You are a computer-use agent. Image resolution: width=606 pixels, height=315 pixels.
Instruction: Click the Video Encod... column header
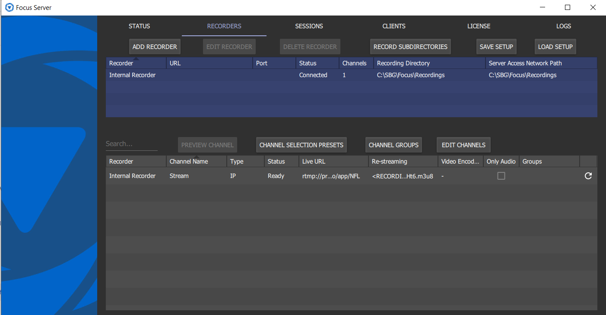coord(460,161)
